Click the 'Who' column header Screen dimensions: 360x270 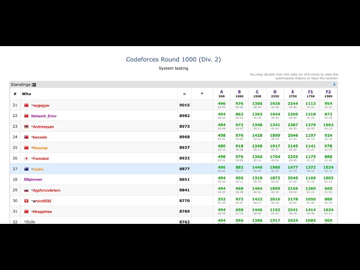[26, 94]
